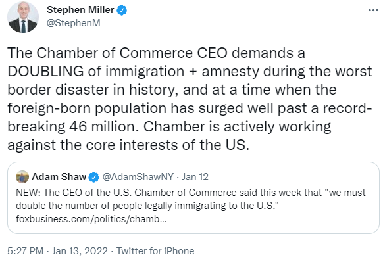Open the three-dot More options menu

pos(373,11)
